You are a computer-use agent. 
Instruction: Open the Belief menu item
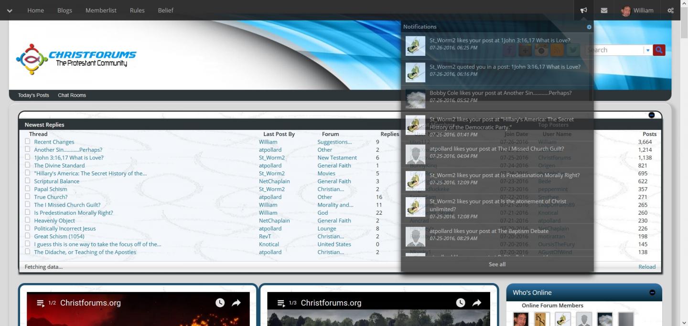point(166,10)
